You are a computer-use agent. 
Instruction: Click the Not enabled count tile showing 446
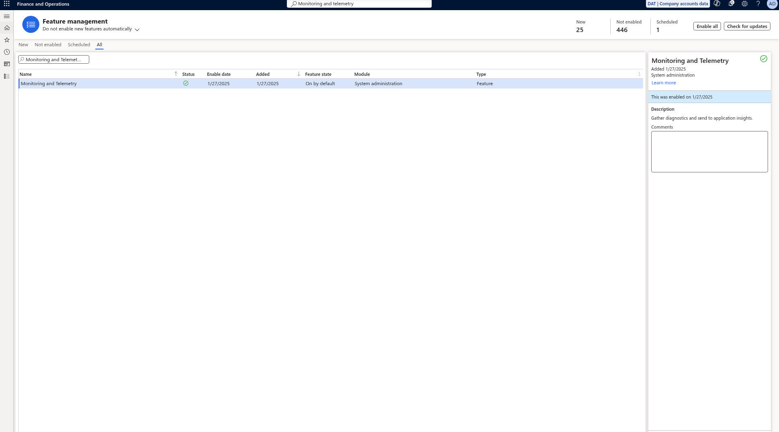tap(628, 26)
